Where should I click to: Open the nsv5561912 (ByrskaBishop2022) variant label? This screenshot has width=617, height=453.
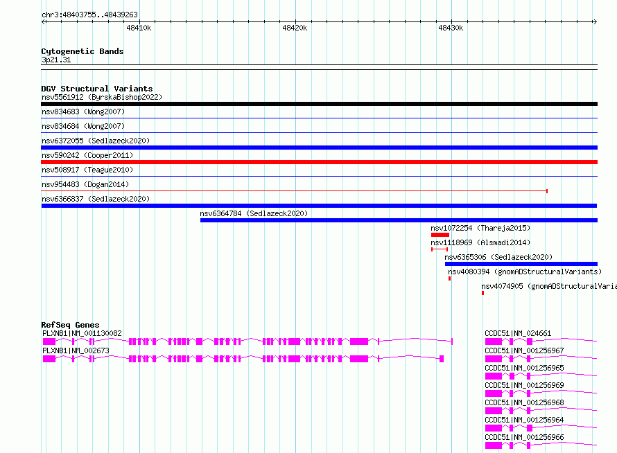[102, 97]
